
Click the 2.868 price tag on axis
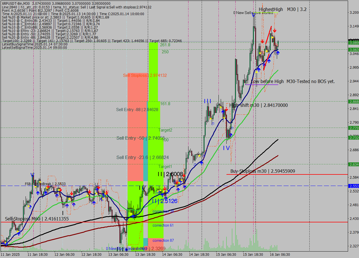tap(353, 102)
